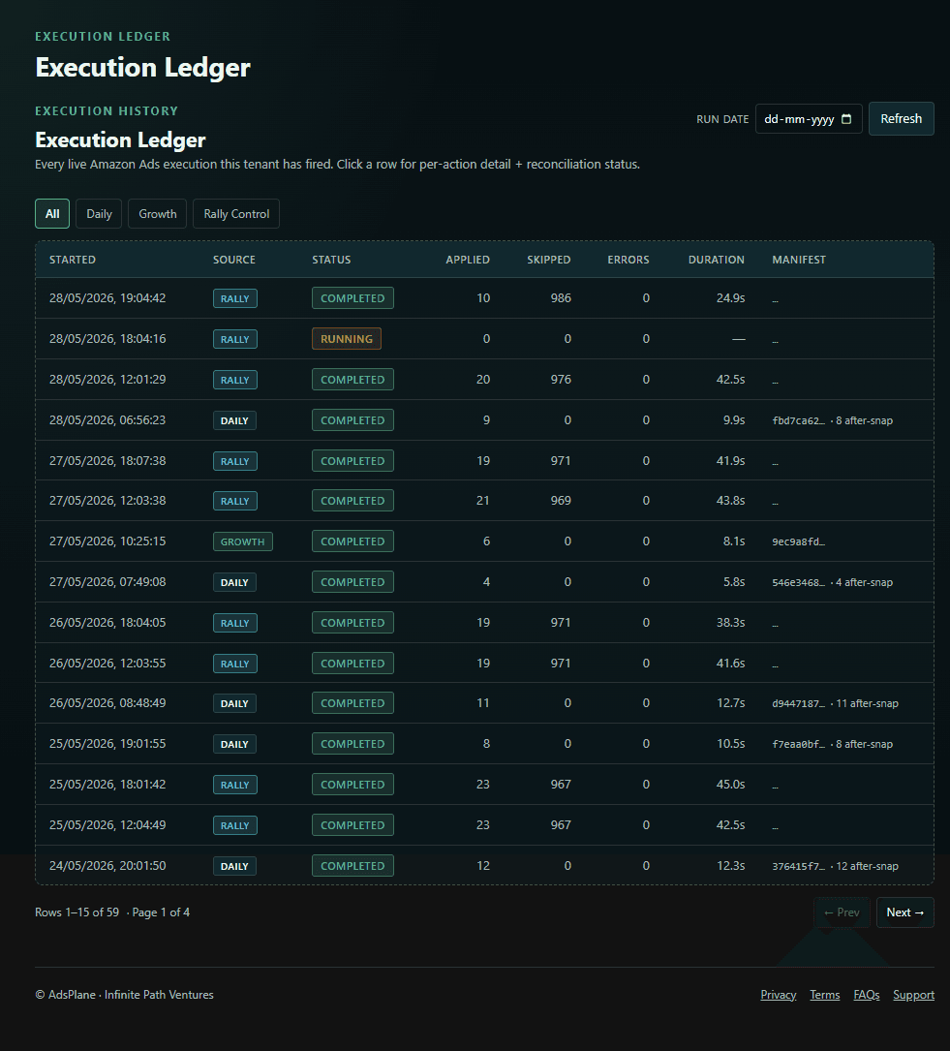Open the row started 25/05/2026, 18:01:42
The height and width of the screenshot is (1051, 950).
point(484,785)
